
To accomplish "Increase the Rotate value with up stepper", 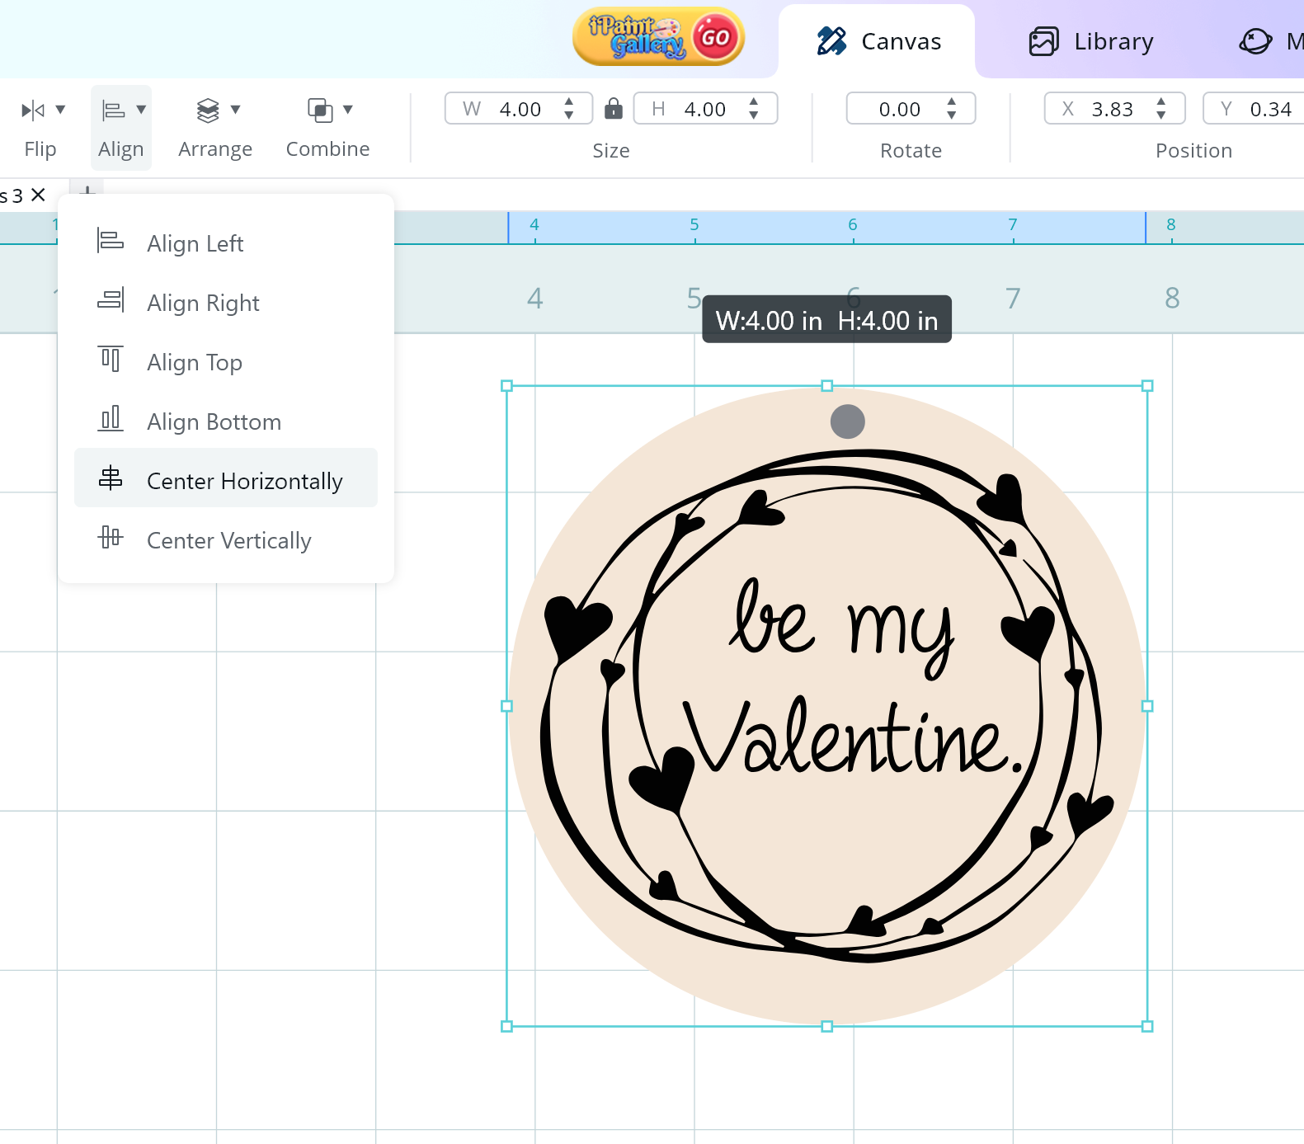I will (x=952, y=102).
